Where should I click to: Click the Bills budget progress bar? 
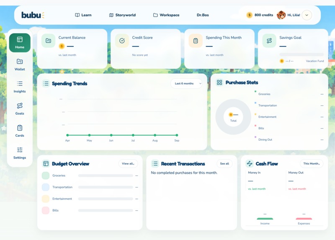click(106, 211)
